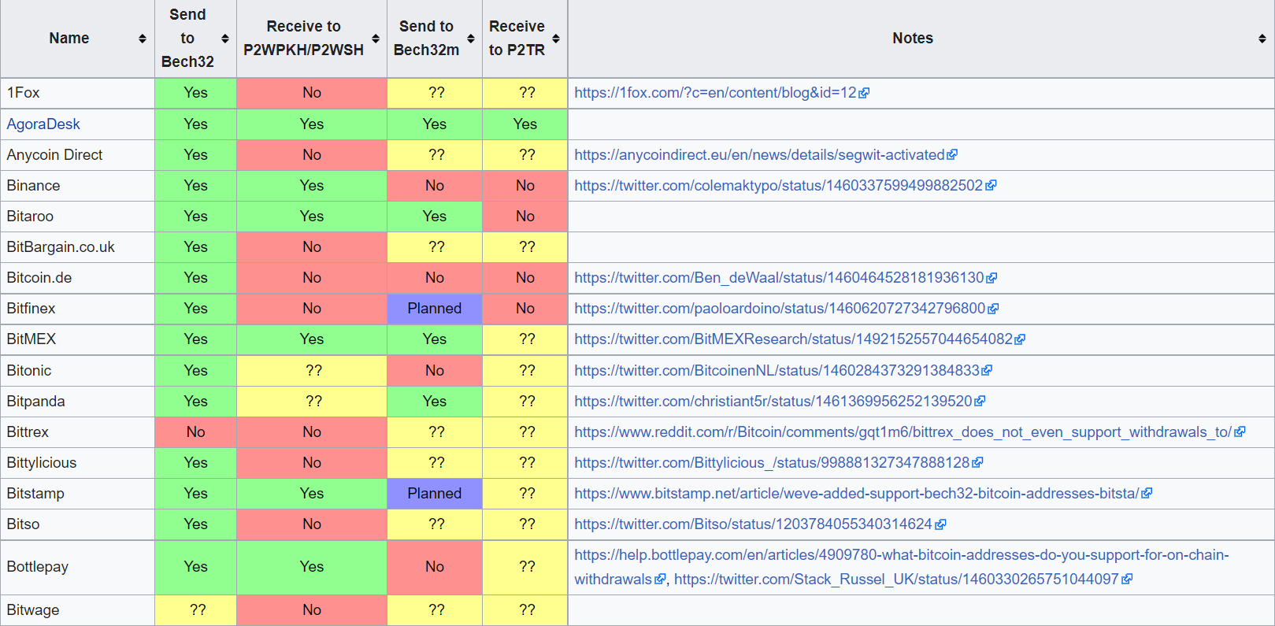1275x626 pixels.
Task: Select the Bitso name cell
Action: pyautogui.click(x=77, y=524)
